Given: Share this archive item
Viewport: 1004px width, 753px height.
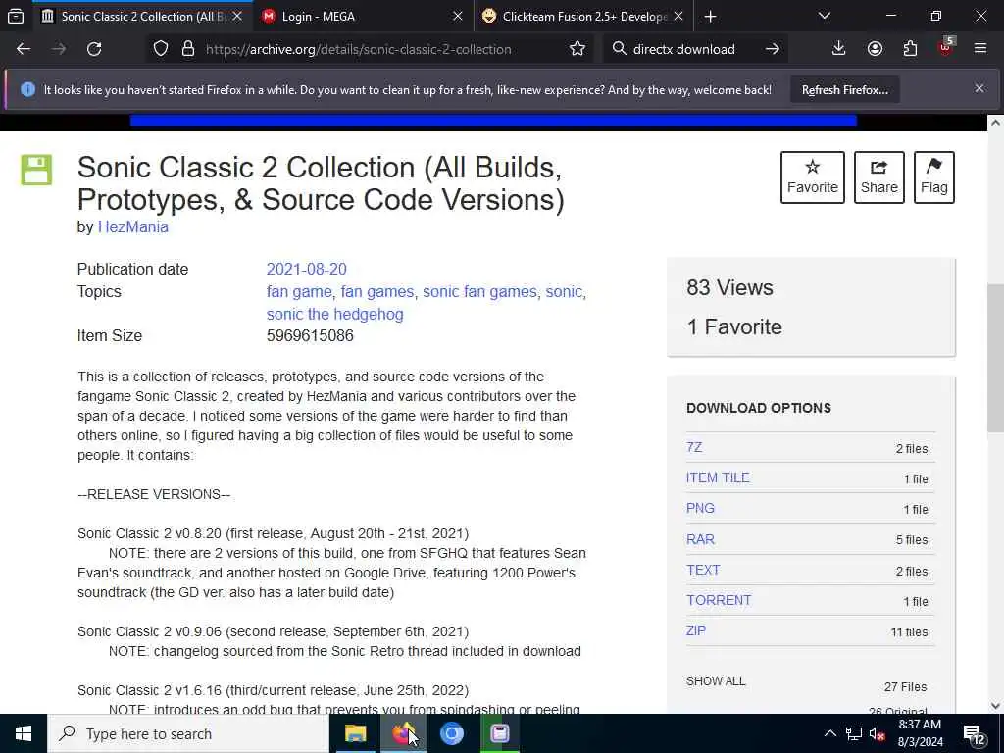Looking at the screenshot, I should click(879, 177).
